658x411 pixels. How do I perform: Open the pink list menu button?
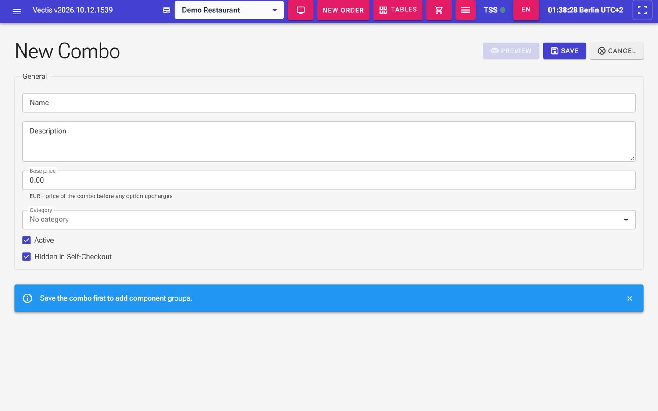point(465,10)
